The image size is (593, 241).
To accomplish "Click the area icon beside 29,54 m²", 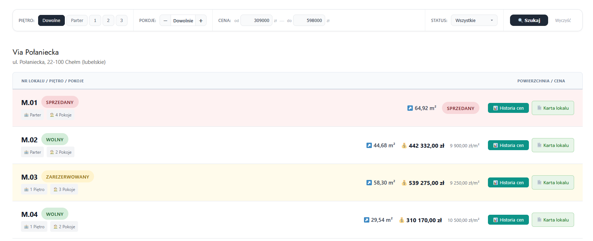I will 366,220.
